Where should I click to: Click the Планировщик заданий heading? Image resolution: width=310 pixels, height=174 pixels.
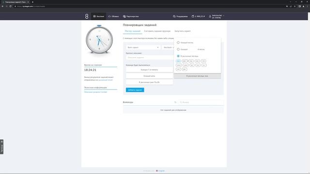pos(139,25)
